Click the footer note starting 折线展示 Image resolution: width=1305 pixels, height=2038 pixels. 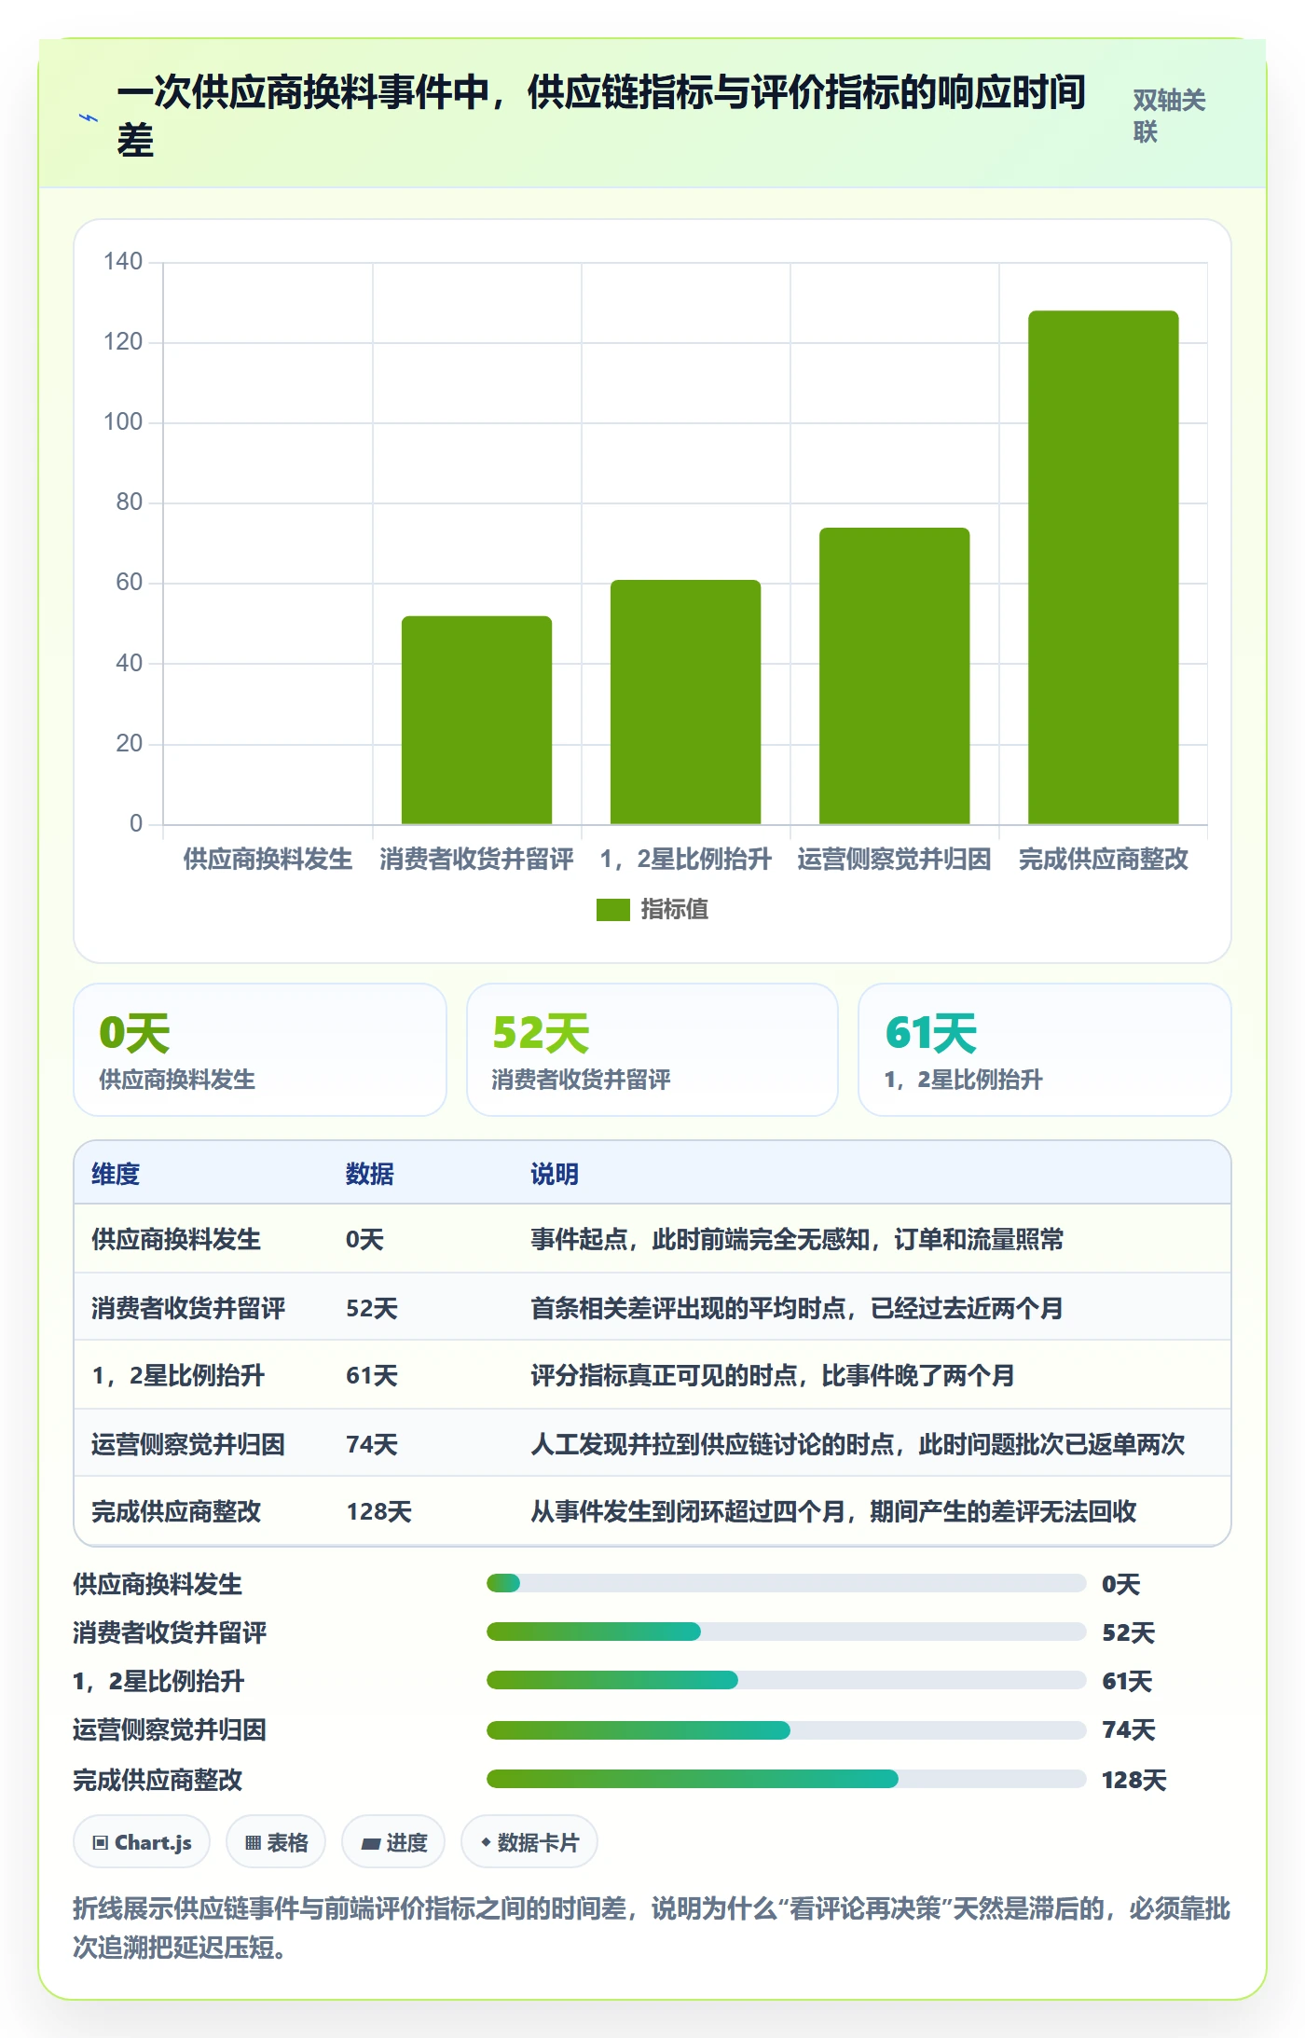tap(652, 1928)
